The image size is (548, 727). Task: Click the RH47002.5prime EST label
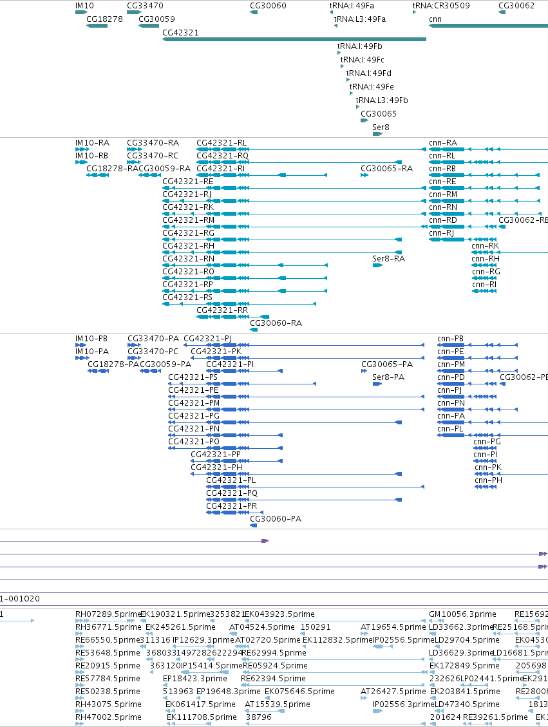[x=108, y=717]
